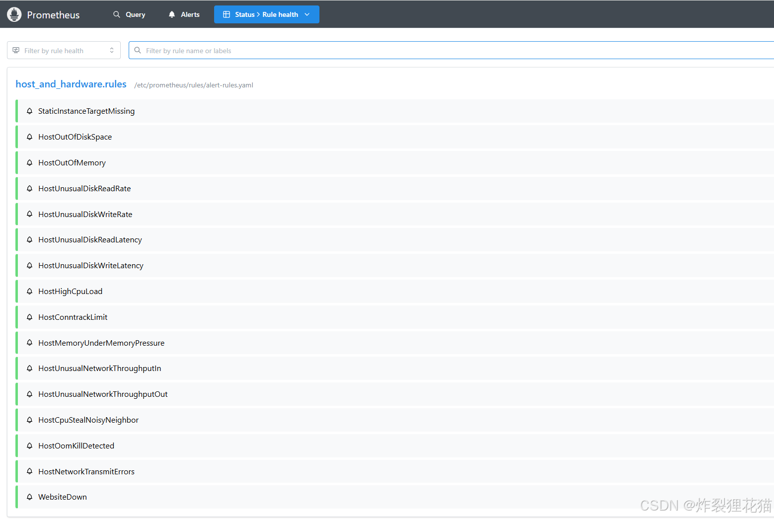Viewport: 774px width, 519px height.
Task: Click bell icon beside HostUnusualDiskWriteLatency
Action: [x=30, y=266]
